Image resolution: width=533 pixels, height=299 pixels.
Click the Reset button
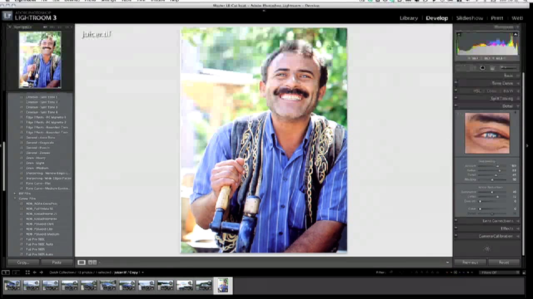coord(504,262)
